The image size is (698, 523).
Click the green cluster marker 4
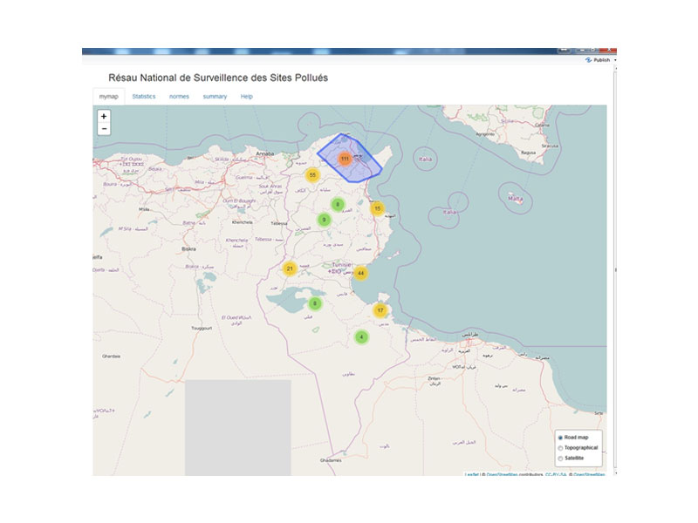pos(361,337)
